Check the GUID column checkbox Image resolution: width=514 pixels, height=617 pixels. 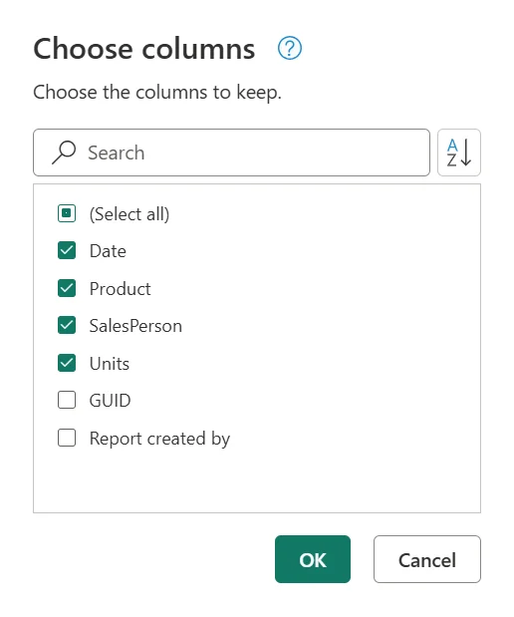click(67, 400)
